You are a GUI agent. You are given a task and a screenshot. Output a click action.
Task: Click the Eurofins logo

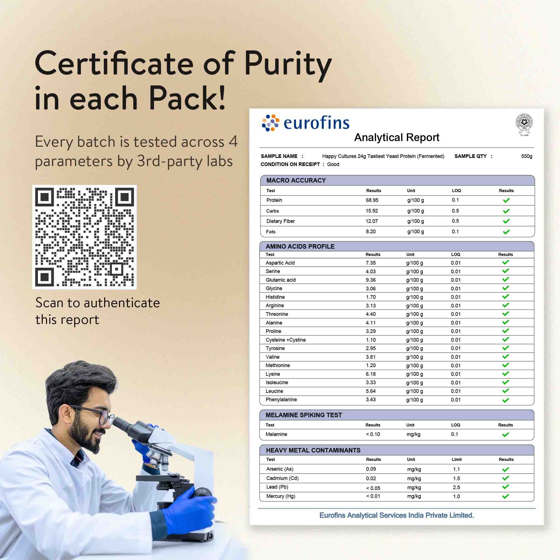pyautogui.click(x=305, y=123)
